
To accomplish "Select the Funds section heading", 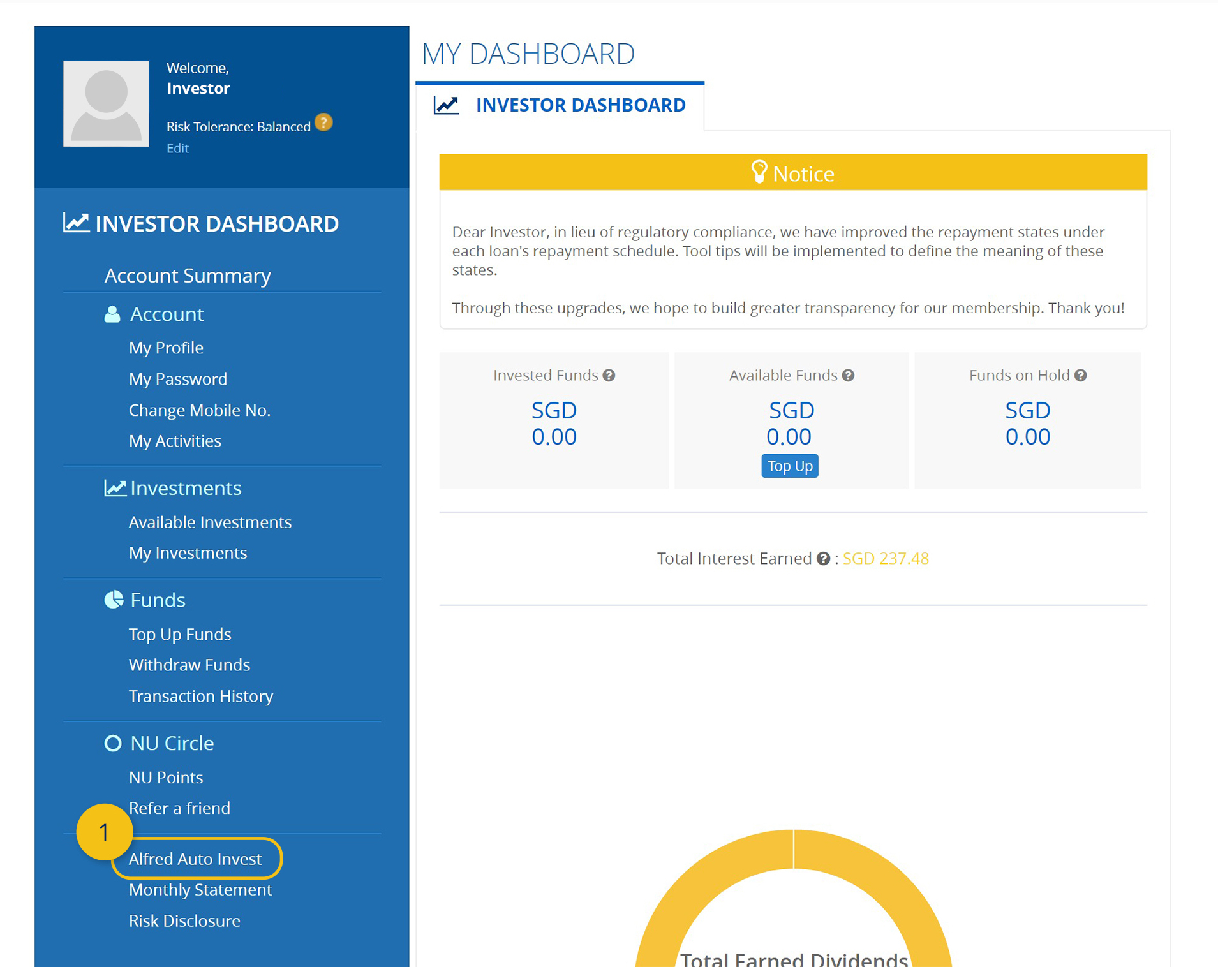I will pos(158,600).
